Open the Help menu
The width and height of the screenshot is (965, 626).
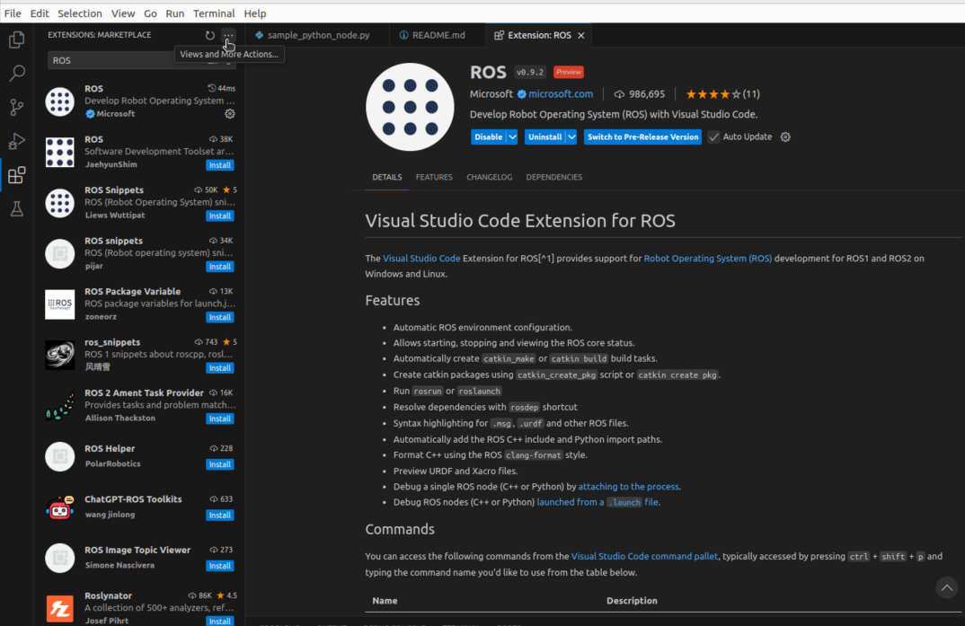(255, 13)
